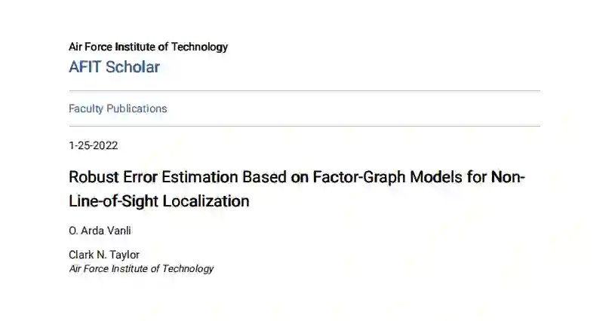Click the divider line above Faculty Publications
The width and height of the screenshot is (609, 321).
pos(304,91)
